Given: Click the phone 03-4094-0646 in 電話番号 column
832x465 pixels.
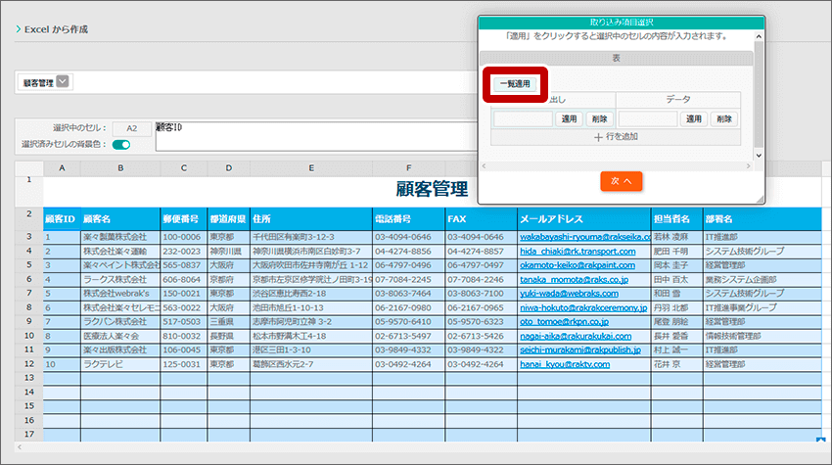Looking at the screenshot, I should click(x=408, y=237).
